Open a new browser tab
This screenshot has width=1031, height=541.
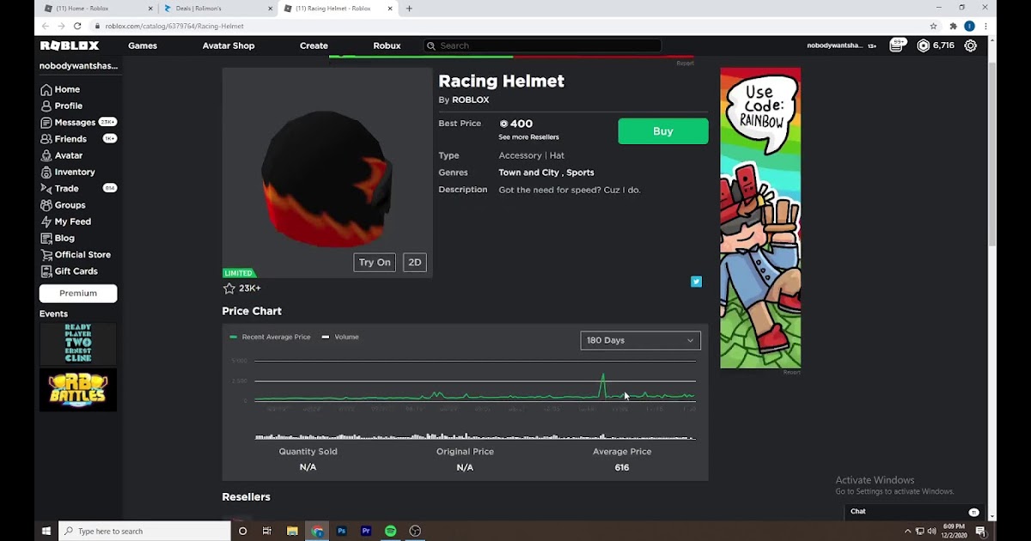(x=409, y=9)
